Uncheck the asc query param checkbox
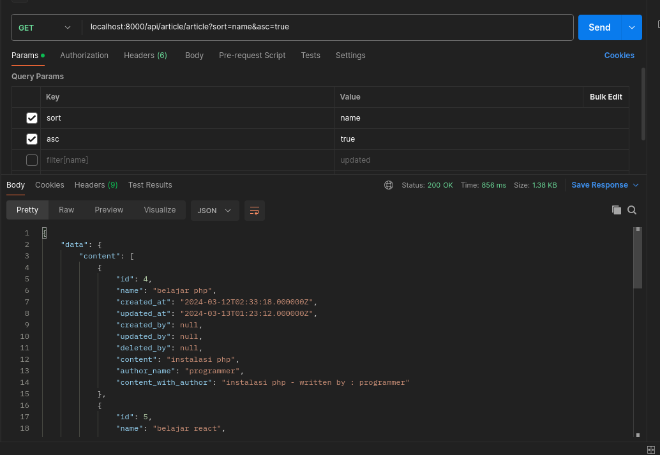This screenshot has width=660, height=455. click(x=32, y=139)
